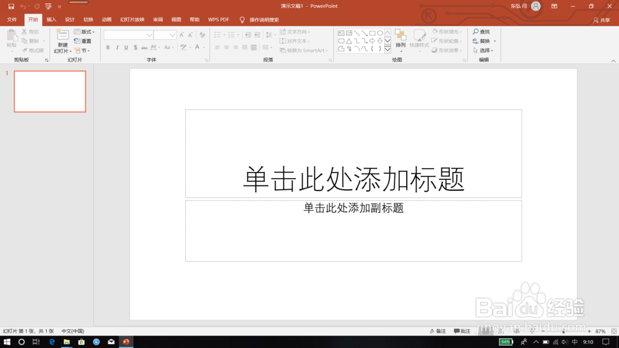This screenshot has width=619, height=348.
Task: Open the Replace (替换) dropdown arrow
Action: (x=495, y=41)
